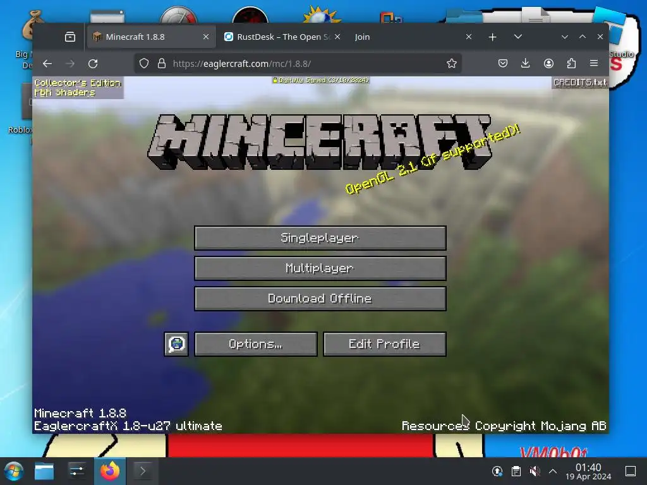647x485 pixels.
Task: Open the system settings taskbar icon
Action: click(x=76, y=471)
